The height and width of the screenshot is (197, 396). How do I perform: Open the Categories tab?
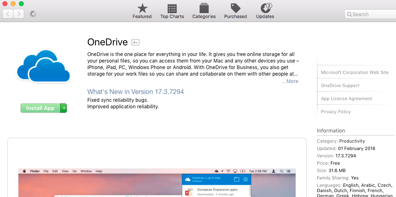[x=204, y=11]
